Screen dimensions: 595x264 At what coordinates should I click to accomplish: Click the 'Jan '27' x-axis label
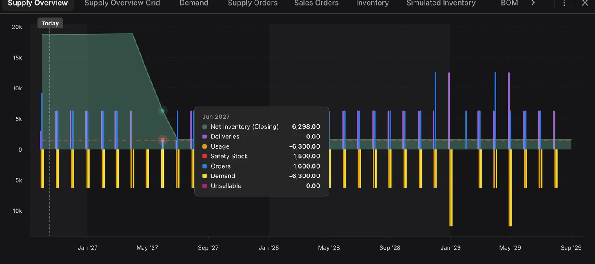pos(88,248)
